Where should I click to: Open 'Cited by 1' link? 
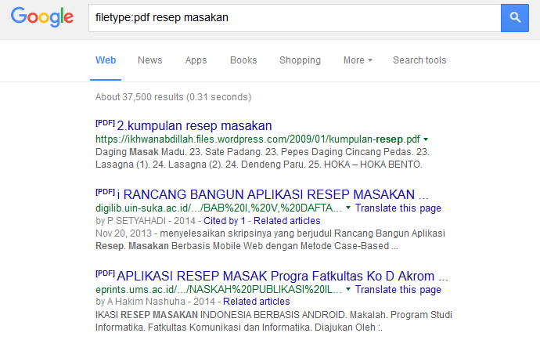click(x=225, y=221)
